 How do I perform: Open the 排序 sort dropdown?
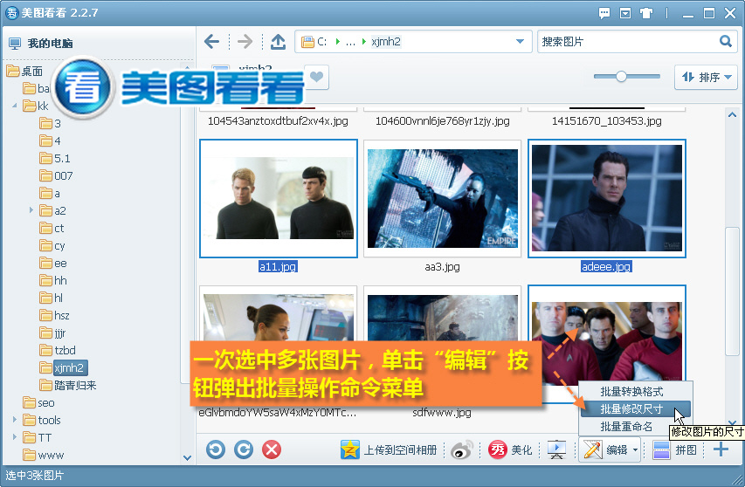[x=706, y=77]
